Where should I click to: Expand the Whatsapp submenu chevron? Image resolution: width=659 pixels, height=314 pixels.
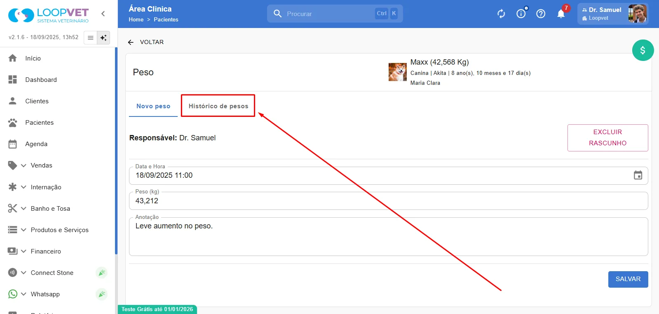click(x=23, y=294)
